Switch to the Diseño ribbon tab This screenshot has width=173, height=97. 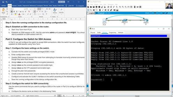tap(20, 6)
